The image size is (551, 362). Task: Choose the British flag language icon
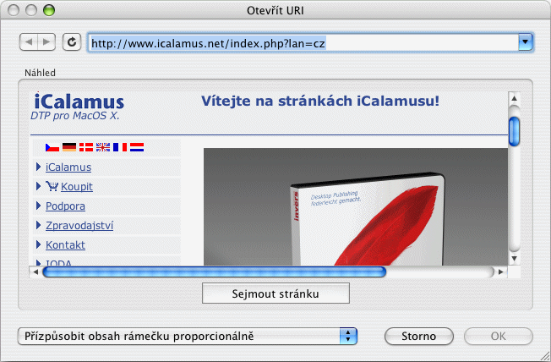click(103, 147)
